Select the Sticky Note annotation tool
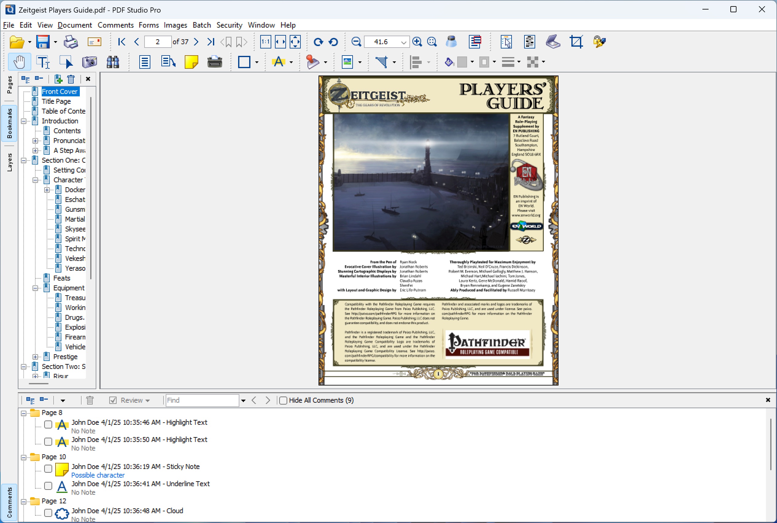 tap(191, 62)
